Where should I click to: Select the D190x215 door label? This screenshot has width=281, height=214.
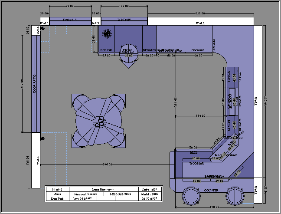70,20
